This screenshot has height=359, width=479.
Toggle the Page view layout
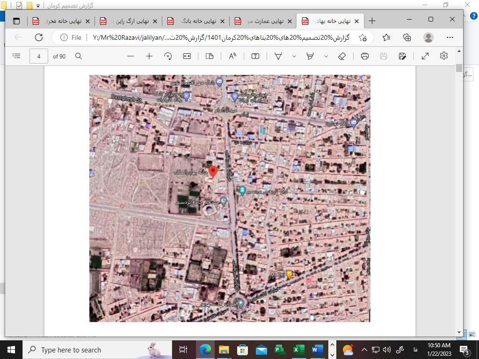click(210, 56)
